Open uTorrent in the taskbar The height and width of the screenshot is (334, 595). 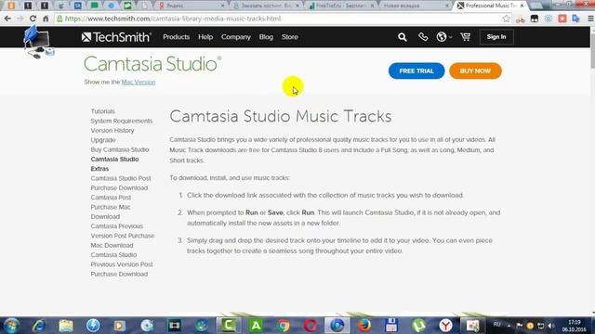418,326
